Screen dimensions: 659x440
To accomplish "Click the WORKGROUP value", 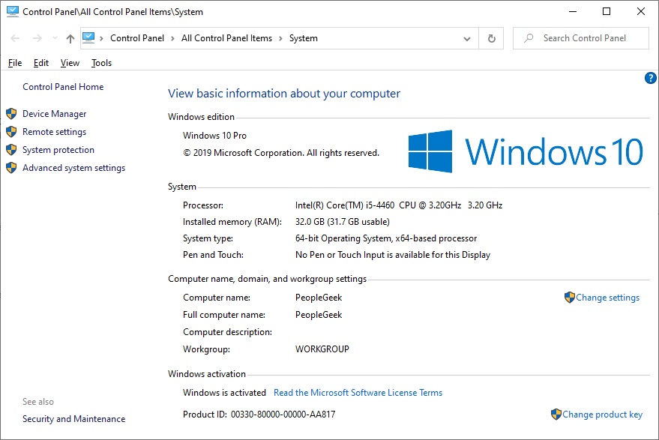I will pos(322,349).
